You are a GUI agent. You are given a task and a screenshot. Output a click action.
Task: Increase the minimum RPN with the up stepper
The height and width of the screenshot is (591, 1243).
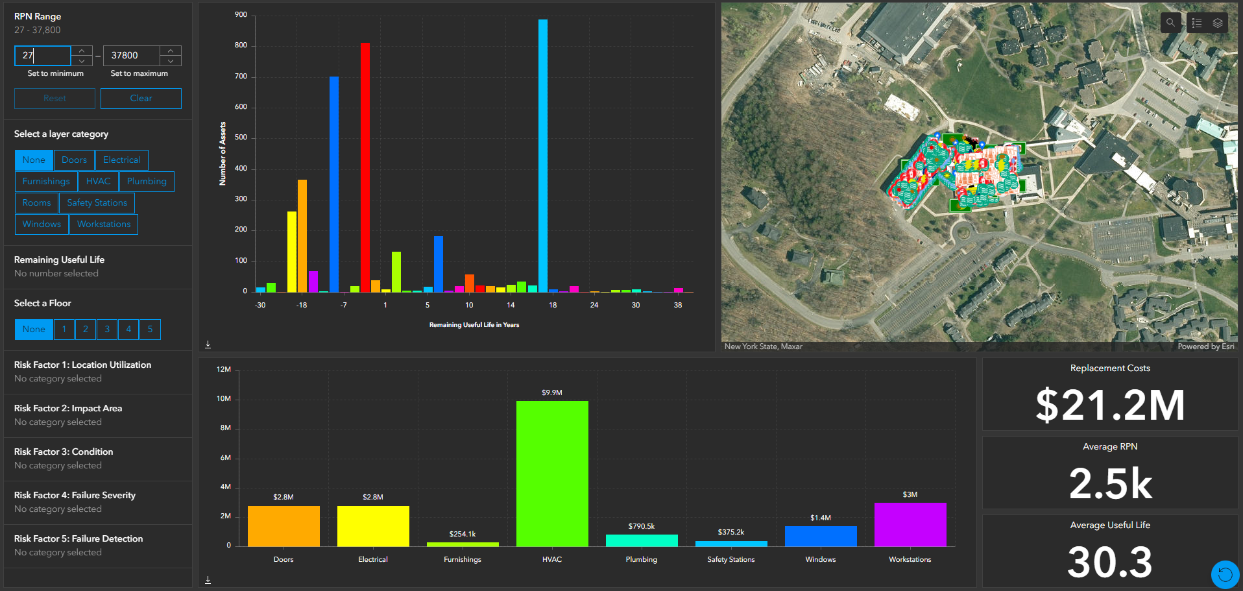click(x=82, y=51)
